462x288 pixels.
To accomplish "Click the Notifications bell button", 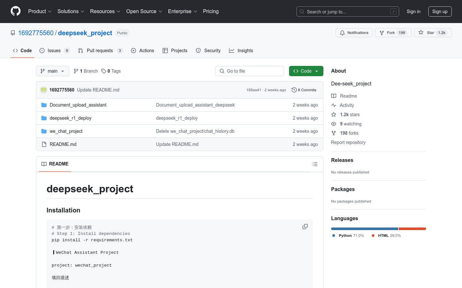I will pos(354,33).
